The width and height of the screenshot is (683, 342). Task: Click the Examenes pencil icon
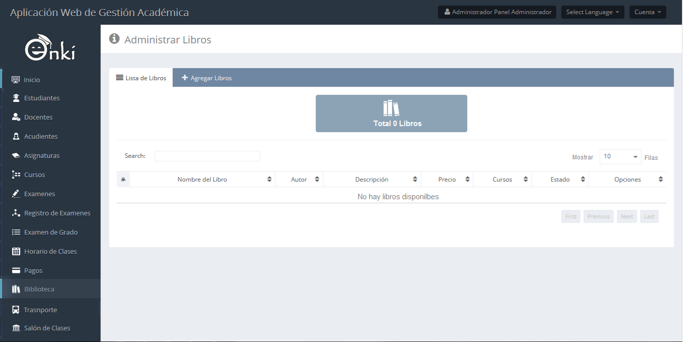(16, 194)
